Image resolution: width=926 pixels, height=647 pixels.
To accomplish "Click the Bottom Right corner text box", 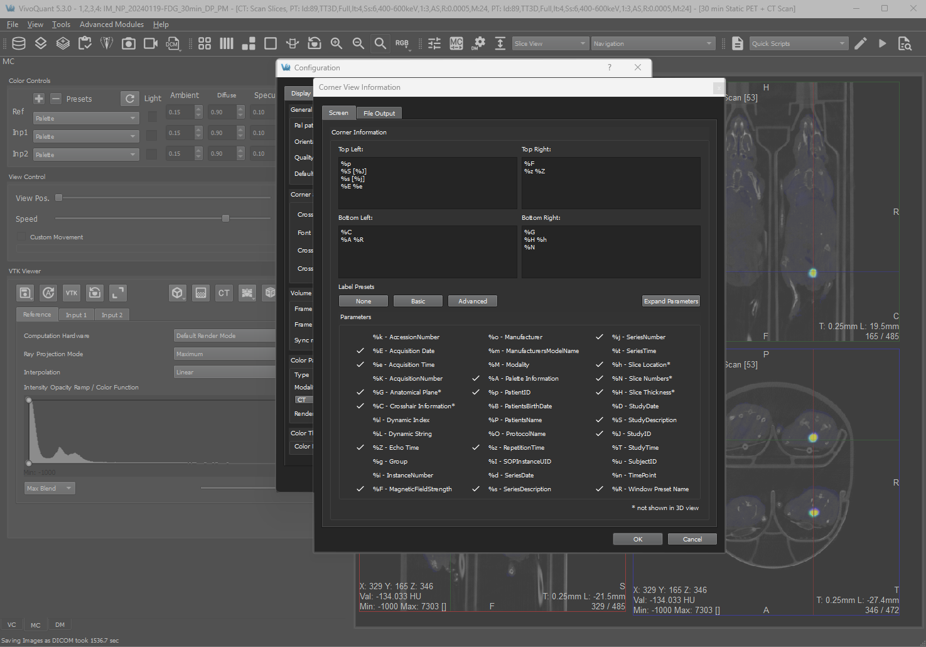I will point(611,251).
